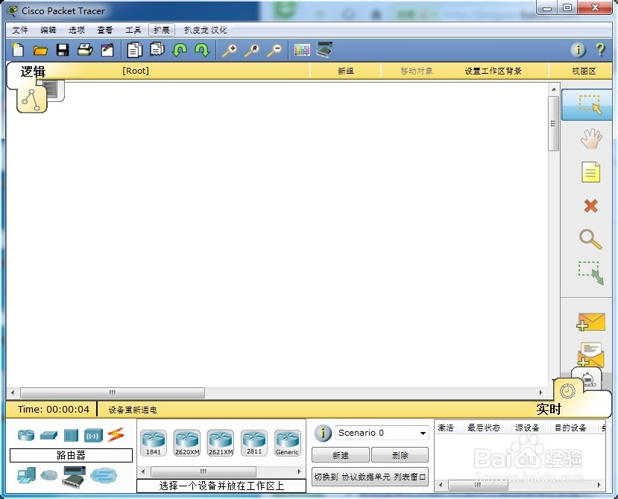
Task: Select the End Devices category icon
Action: [26, 475]
